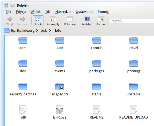Switch to Kolumny columns view mode
The width and height of the screenshot is (154, 126).
[70, 21]
